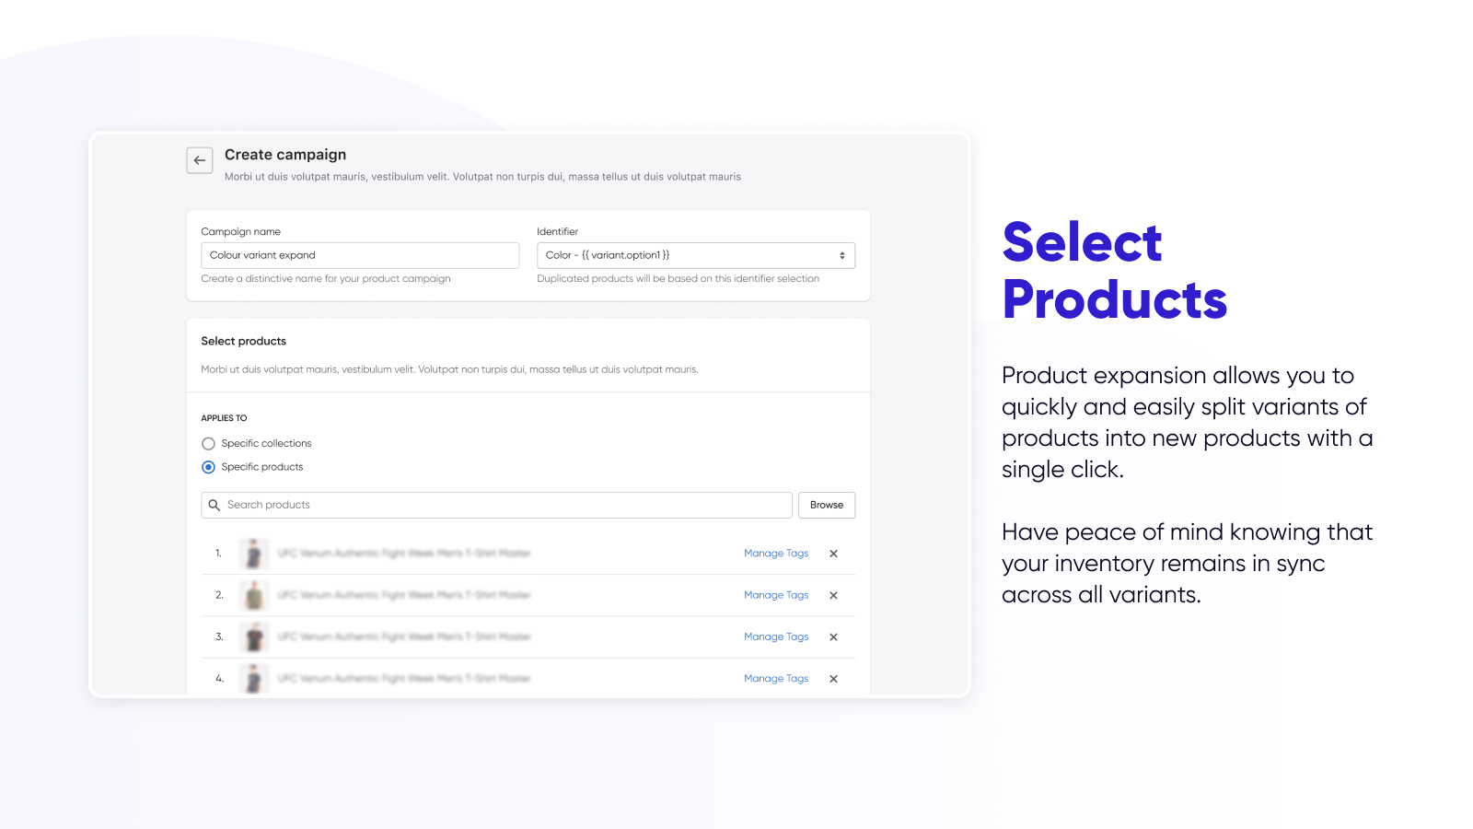The height and width of the screenshot is (829, 1473).
Task: Open thumbnail of product 1
Action: pyautogui.click(x=254, y=554)
